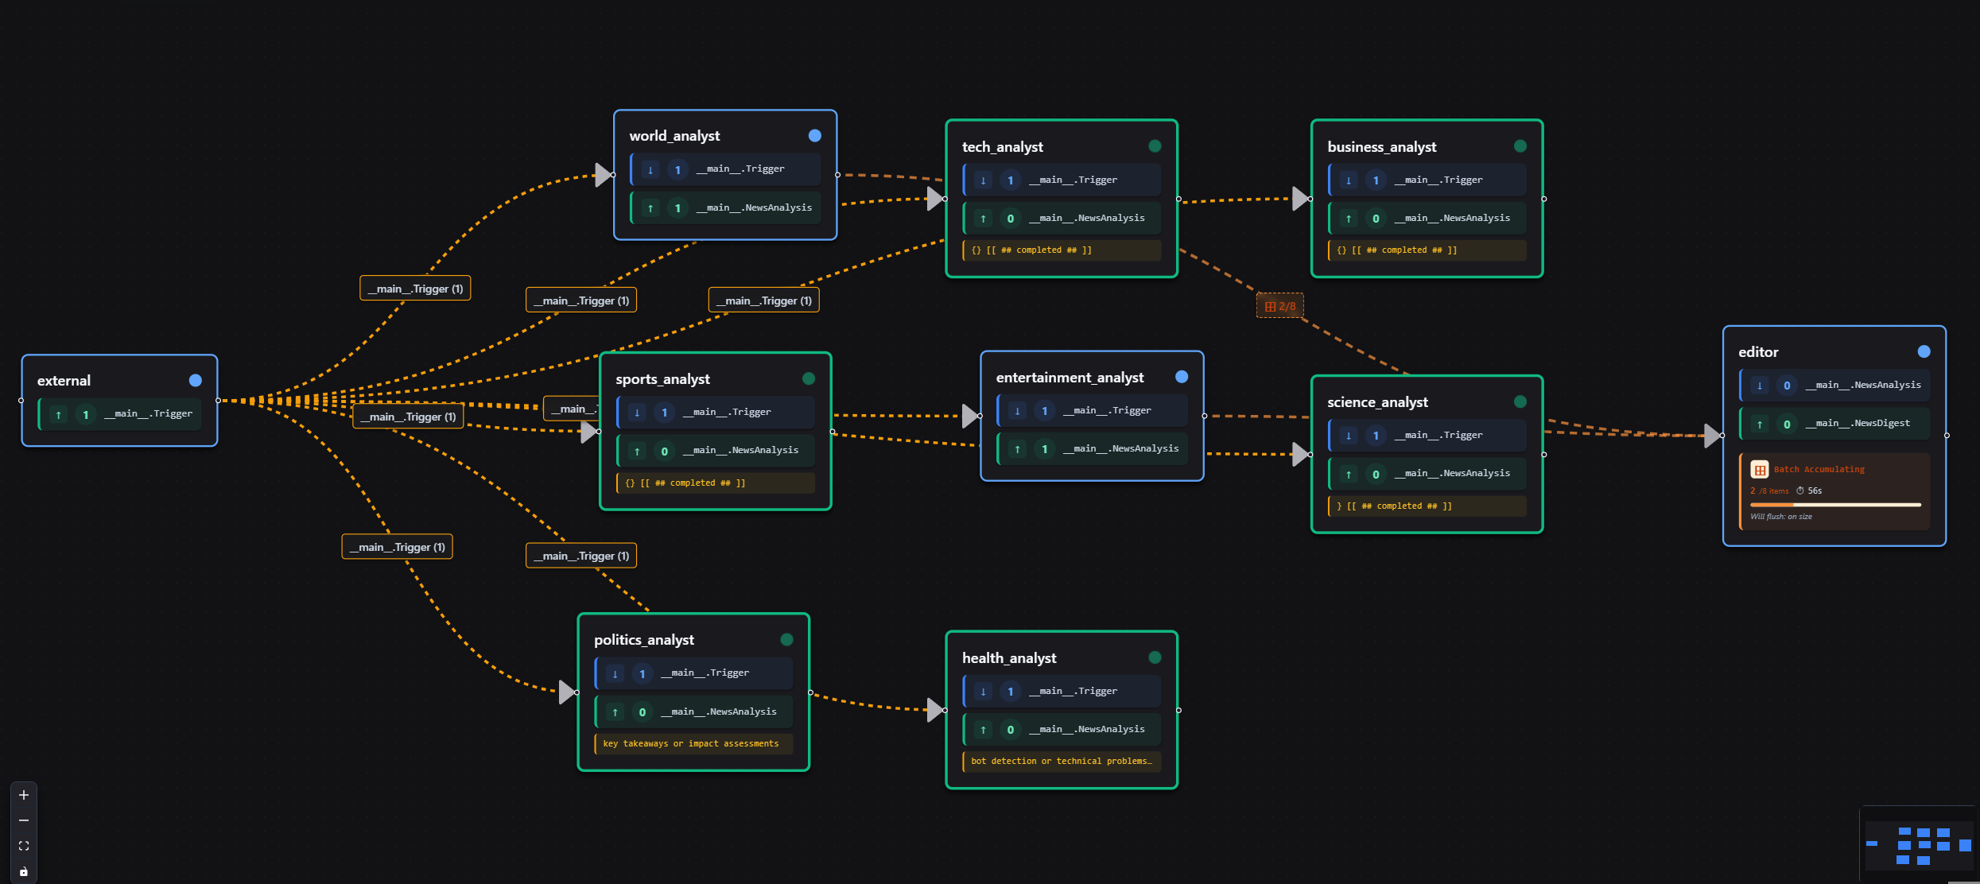Click the zoom in plus button
1980x884 pixels.
point(24,795)
